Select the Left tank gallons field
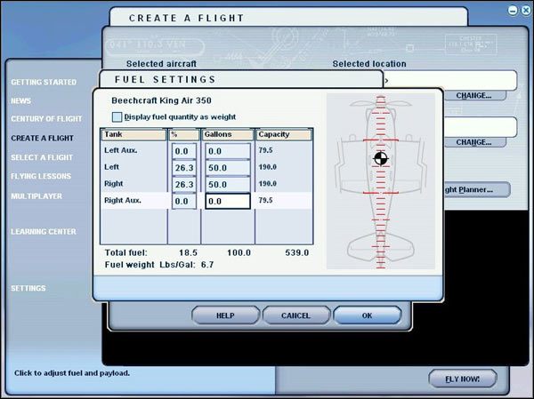The image size is (534, 399). pos(228,168)
